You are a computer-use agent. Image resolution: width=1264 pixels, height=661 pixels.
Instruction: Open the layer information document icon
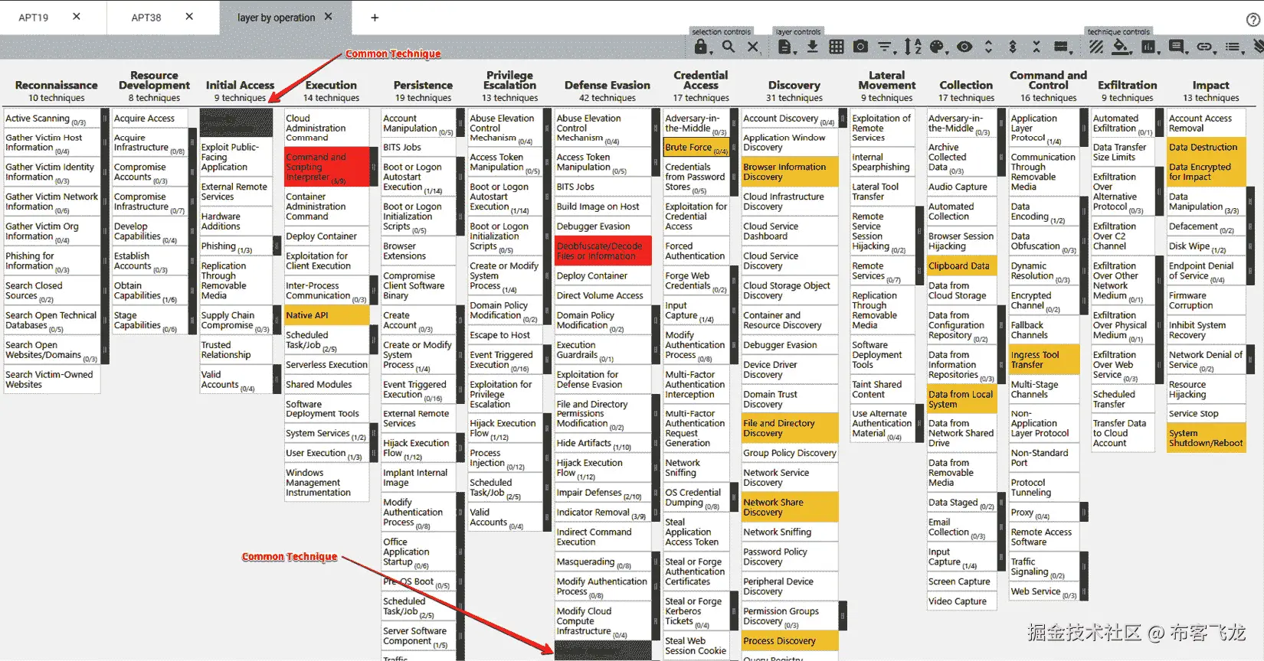click(784, 47)
